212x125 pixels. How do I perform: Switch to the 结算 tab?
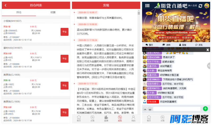53,12
